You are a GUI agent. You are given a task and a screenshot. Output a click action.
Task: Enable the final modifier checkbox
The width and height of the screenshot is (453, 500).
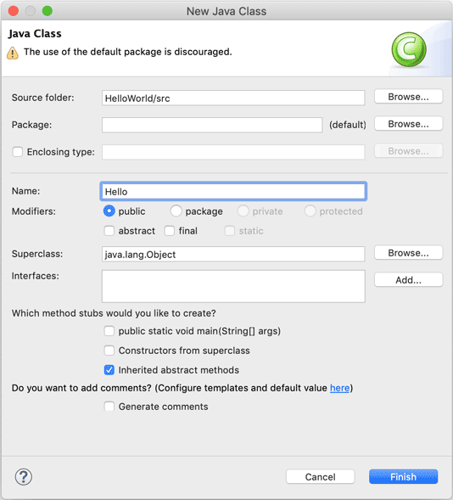(x=170, y=231)
